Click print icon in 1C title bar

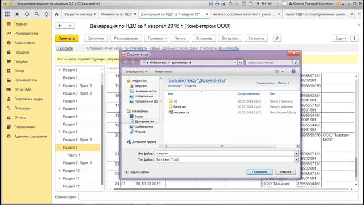tap(217, 3)
